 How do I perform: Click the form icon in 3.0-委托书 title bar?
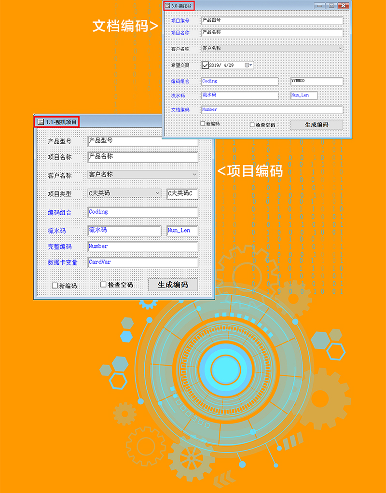pos(167,6)
